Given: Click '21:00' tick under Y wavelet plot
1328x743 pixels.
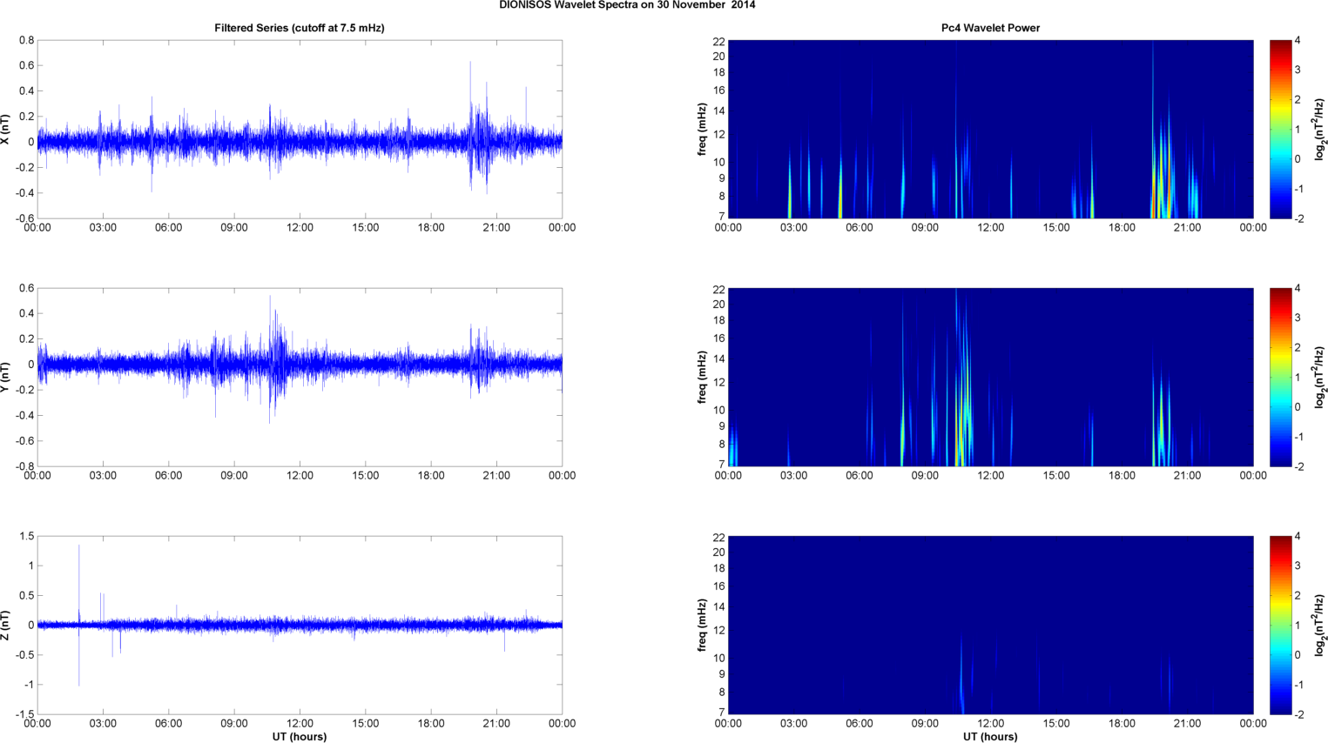Looking at the screenshot, I should pyautogui.click(x=1188, y=476).
